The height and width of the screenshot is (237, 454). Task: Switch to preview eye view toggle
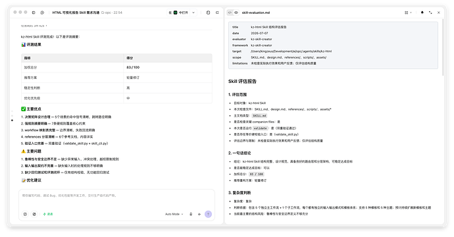[x=236, y=13]
